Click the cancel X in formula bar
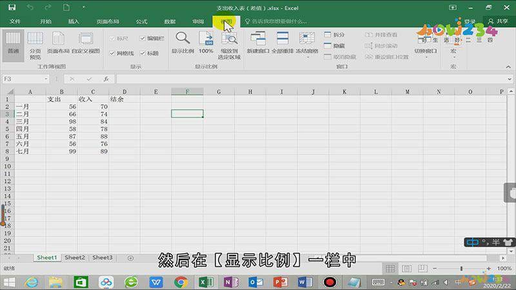The width and height of the screenshot is (516, 290). tap(72, 79)
